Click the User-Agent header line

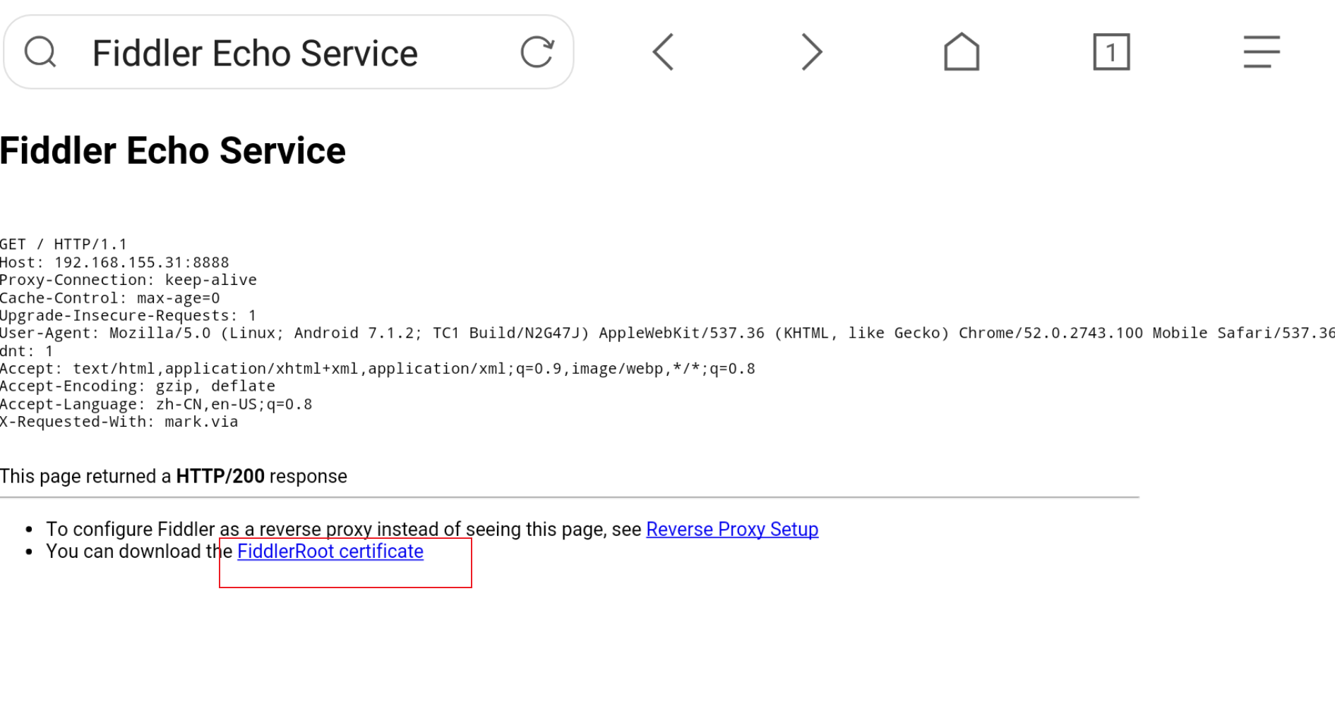coord(635,333)
